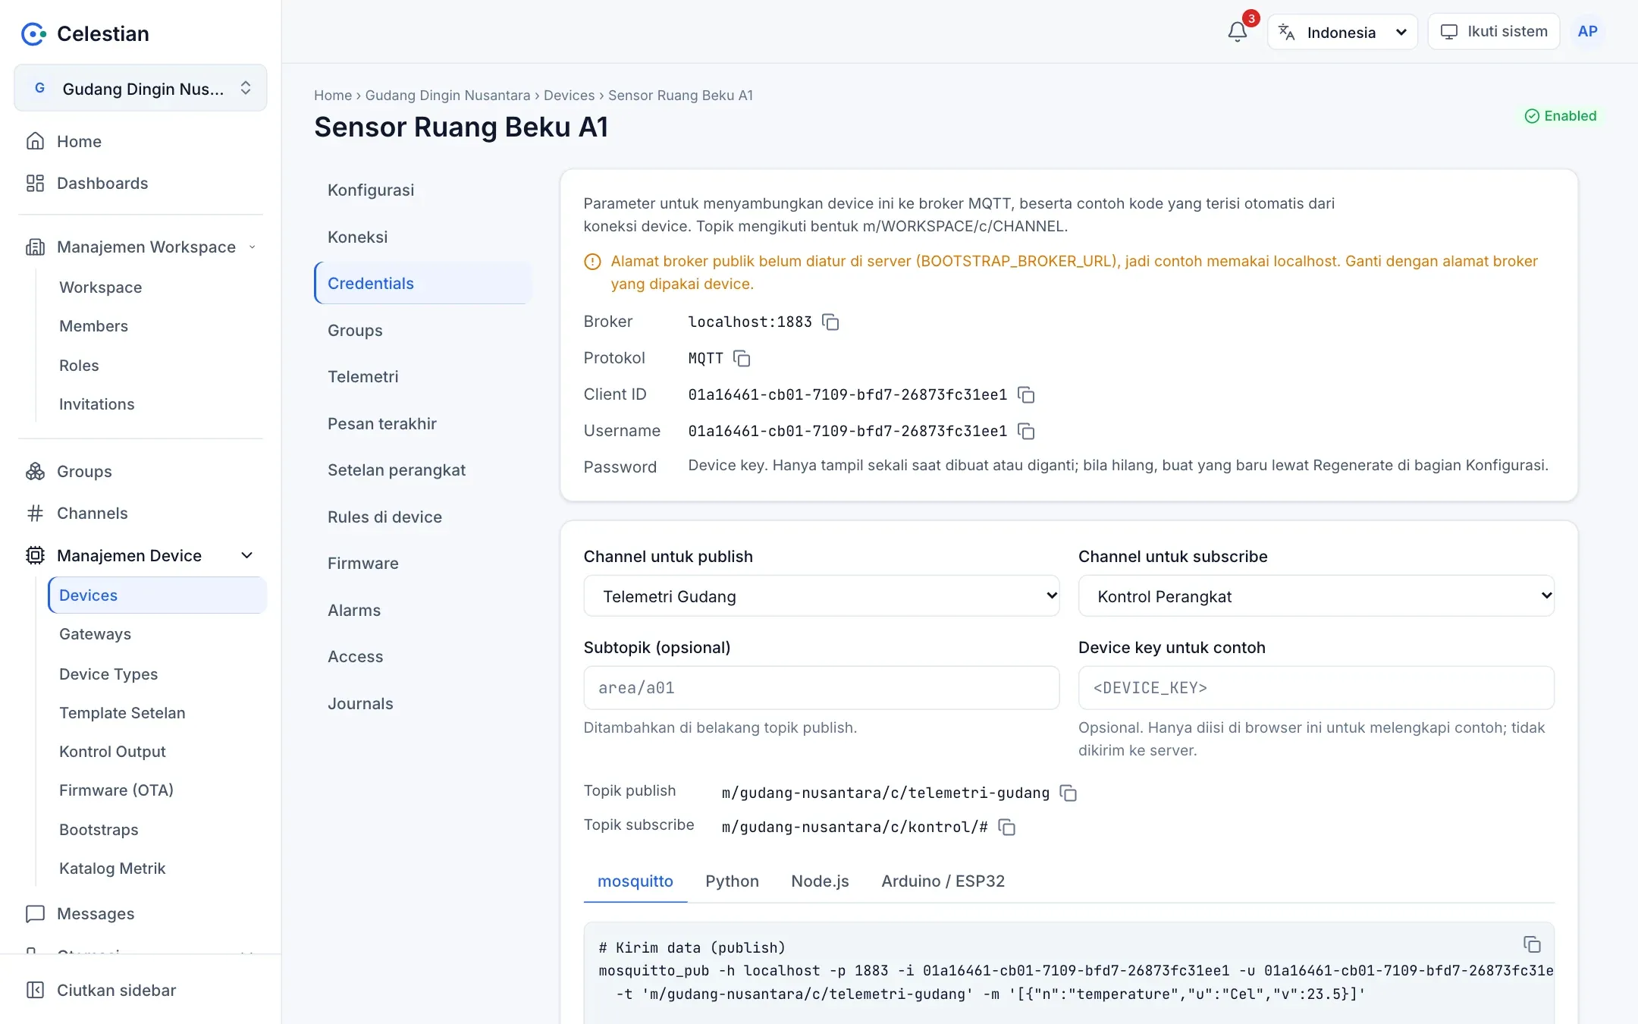Viewport: 1638px width, 1024px height.
Task: Open the Gudang Dingin Nus... workspace switcher
Action: coord(140,88)
